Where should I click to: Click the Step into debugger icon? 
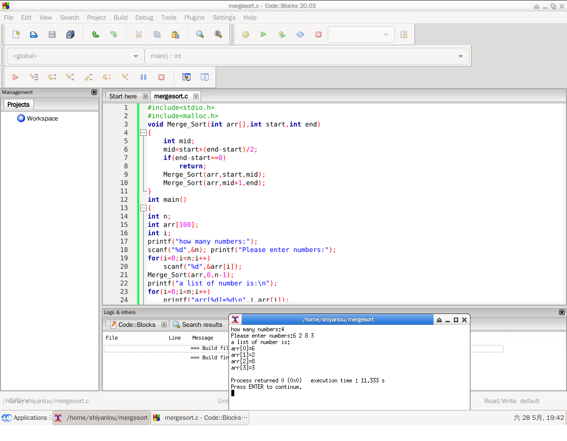click(70, 77)
